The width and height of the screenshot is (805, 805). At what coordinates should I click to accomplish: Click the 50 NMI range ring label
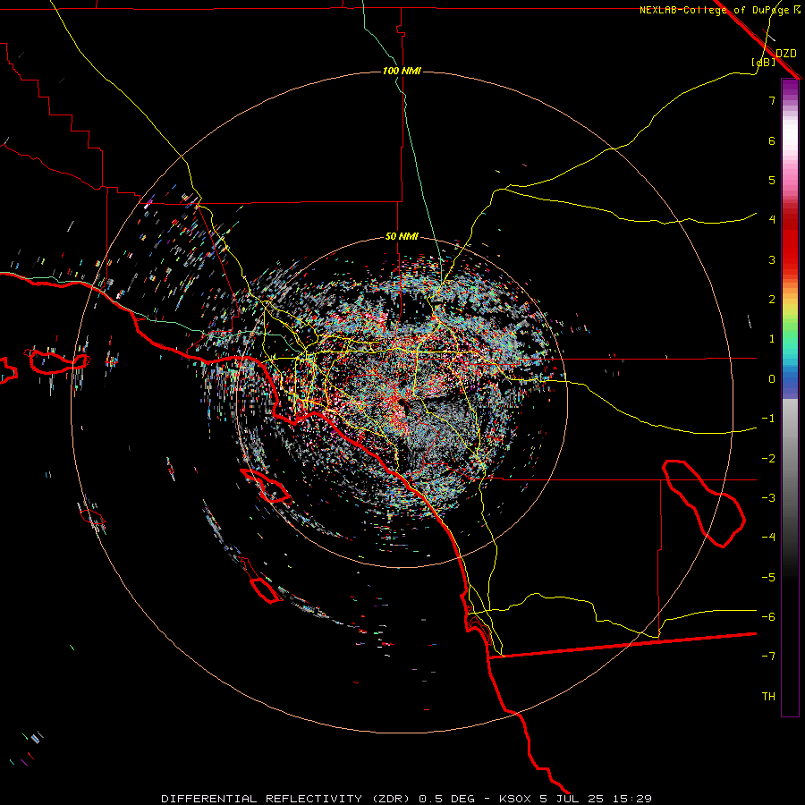pyautogui.click(x=402, y=237)
